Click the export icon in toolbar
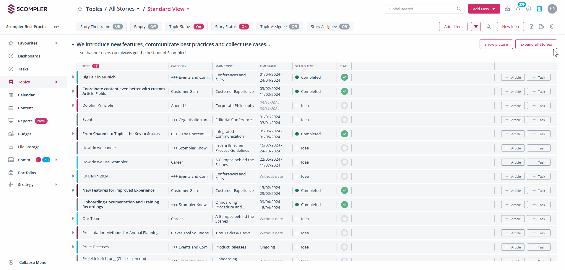Viewport: 565px width, 270px height. point(541,27)
